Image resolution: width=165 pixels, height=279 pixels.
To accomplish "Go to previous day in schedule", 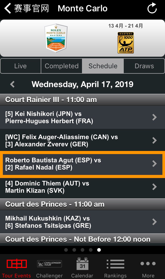I will click(x=12, y=84).
